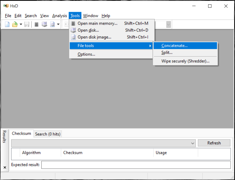Choose Options... in Tools menu
Screen dimensions: 235x180
tap(111, 54)
